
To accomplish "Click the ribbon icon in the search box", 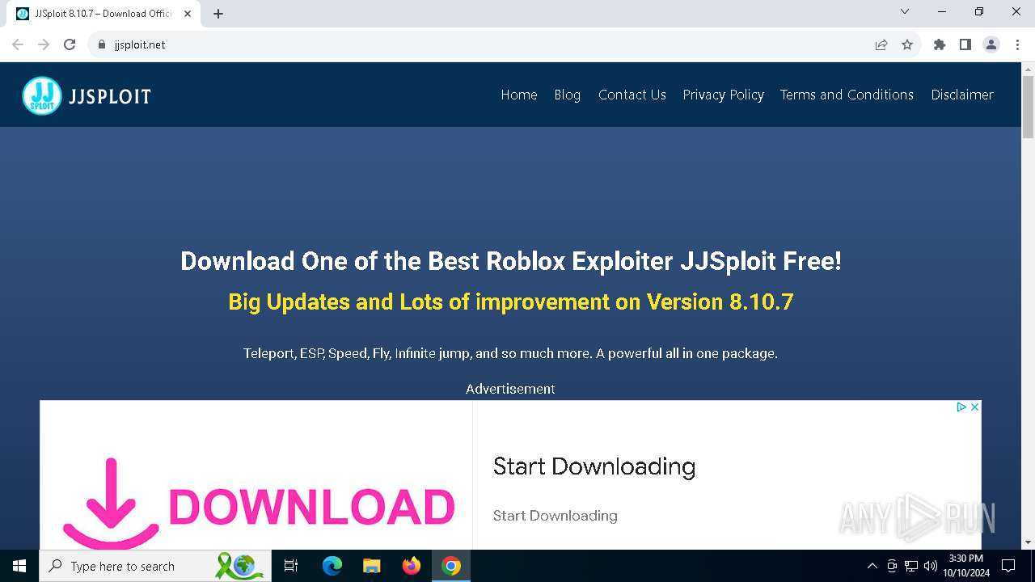I will click(239, 566).
